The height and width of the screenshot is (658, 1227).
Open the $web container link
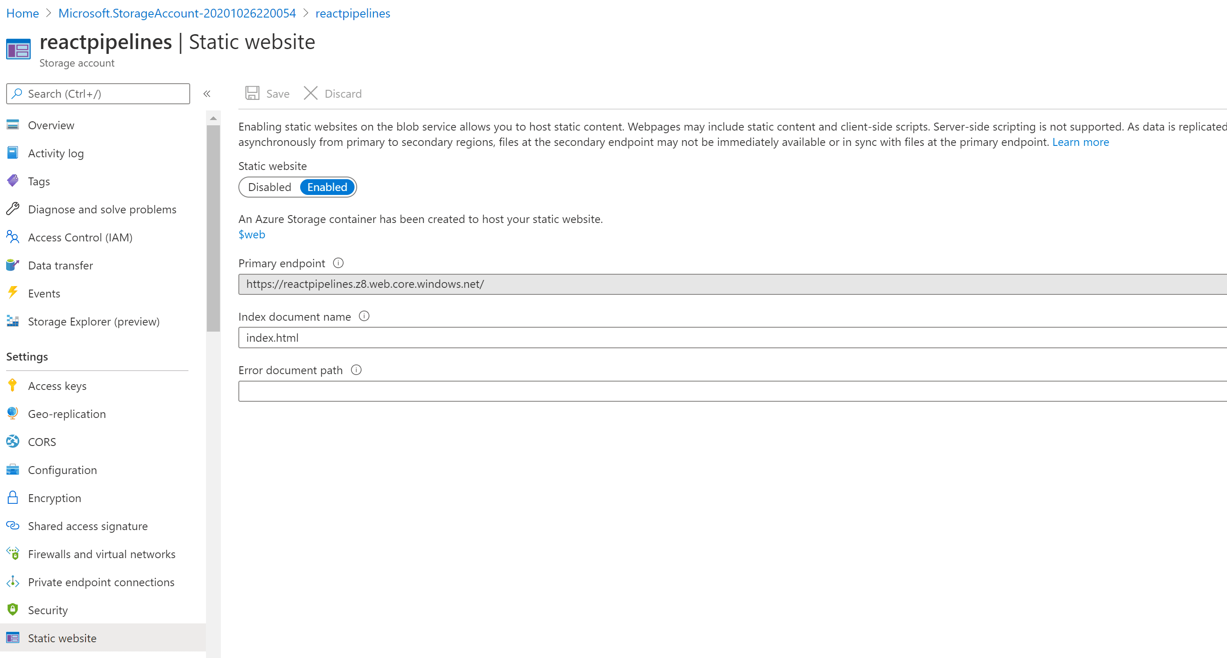point(252,234)
